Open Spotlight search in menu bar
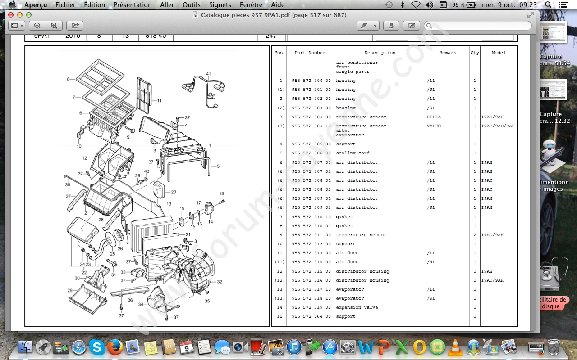This screenshot has width=577, height=360. (548, 5)
